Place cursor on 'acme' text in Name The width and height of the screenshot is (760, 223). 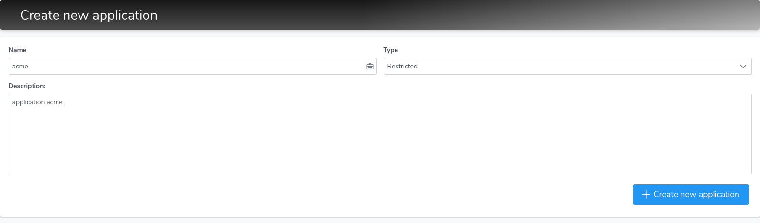(x=20, y=67)
